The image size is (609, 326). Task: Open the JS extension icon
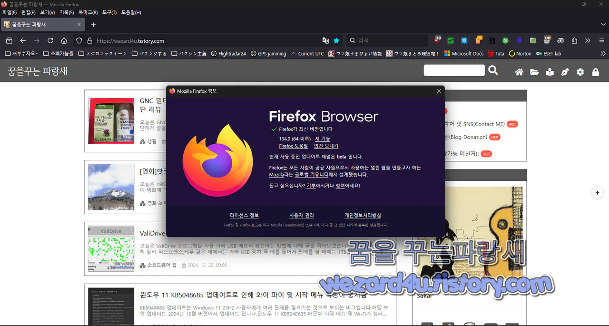tap(560, 41)
